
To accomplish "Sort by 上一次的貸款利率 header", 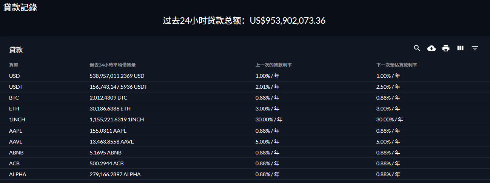I will (x=274, y=65).
